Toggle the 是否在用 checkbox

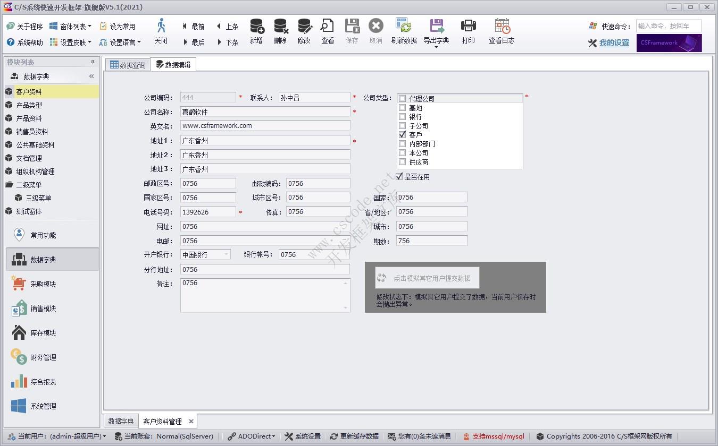pos(399,177)
